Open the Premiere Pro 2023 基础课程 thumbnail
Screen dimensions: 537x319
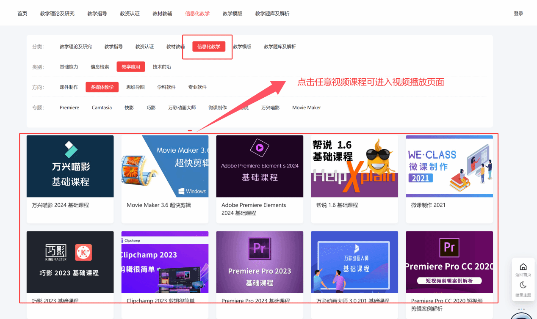(260, 262)
